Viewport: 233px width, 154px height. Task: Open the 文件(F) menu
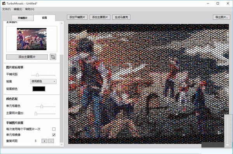point(6,9)
